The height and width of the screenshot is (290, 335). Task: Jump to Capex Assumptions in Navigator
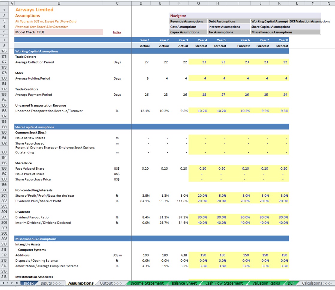click(x=188, y=32)
